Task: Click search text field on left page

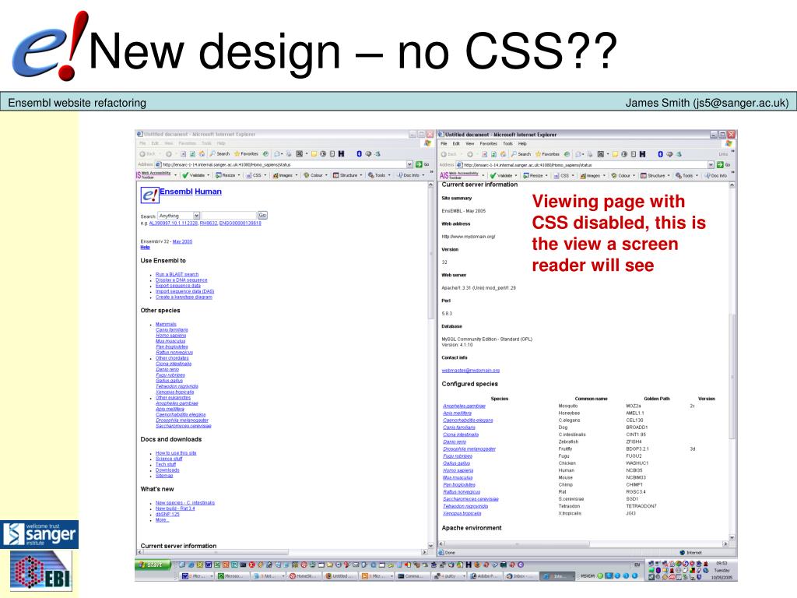Action: [229, 216]
